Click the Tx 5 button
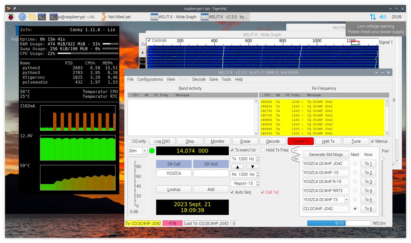This screenshot has width=411, height=243. [x=369, y=199]
